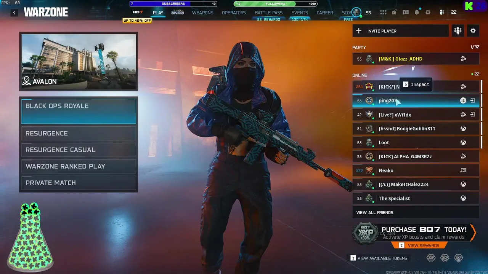Select party member [M&K] Glazz_ADHD

(416, 59)
